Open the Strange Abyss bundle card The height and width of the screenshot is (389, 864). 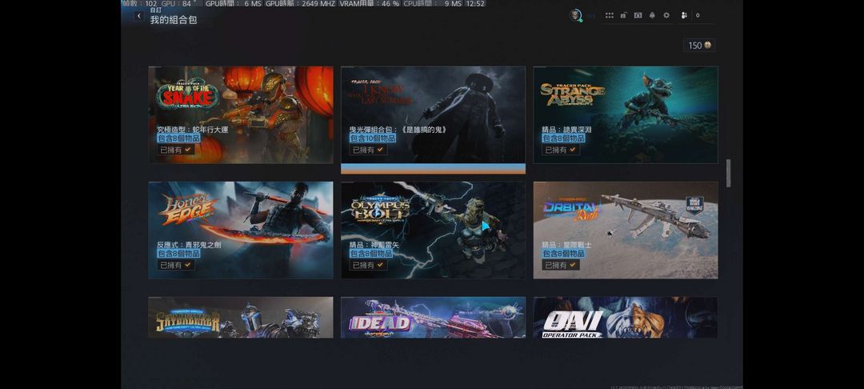point(626,114)
